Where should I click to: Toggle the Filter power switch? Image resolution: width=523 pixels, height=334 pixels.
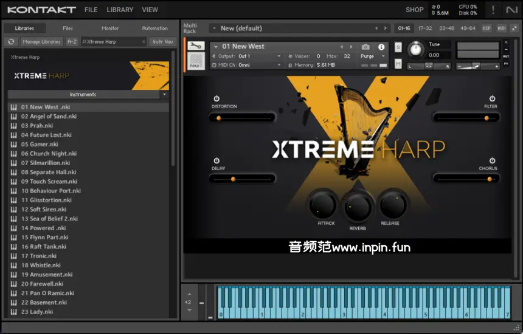coord(492,98)
